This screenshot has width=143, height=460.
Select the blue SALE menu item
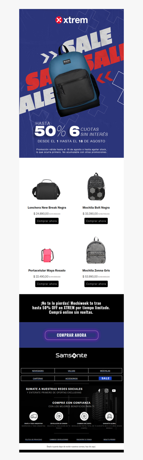[105, 378]
